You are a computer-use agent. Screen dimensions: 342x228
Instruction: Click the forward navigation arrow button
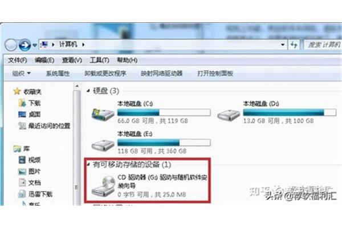click(25, 45)
